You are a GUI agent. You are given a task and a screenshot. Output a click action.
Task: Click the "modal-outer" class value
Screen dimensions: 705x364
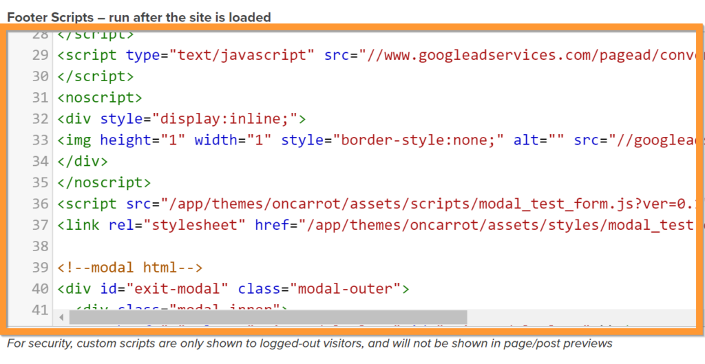345,289
